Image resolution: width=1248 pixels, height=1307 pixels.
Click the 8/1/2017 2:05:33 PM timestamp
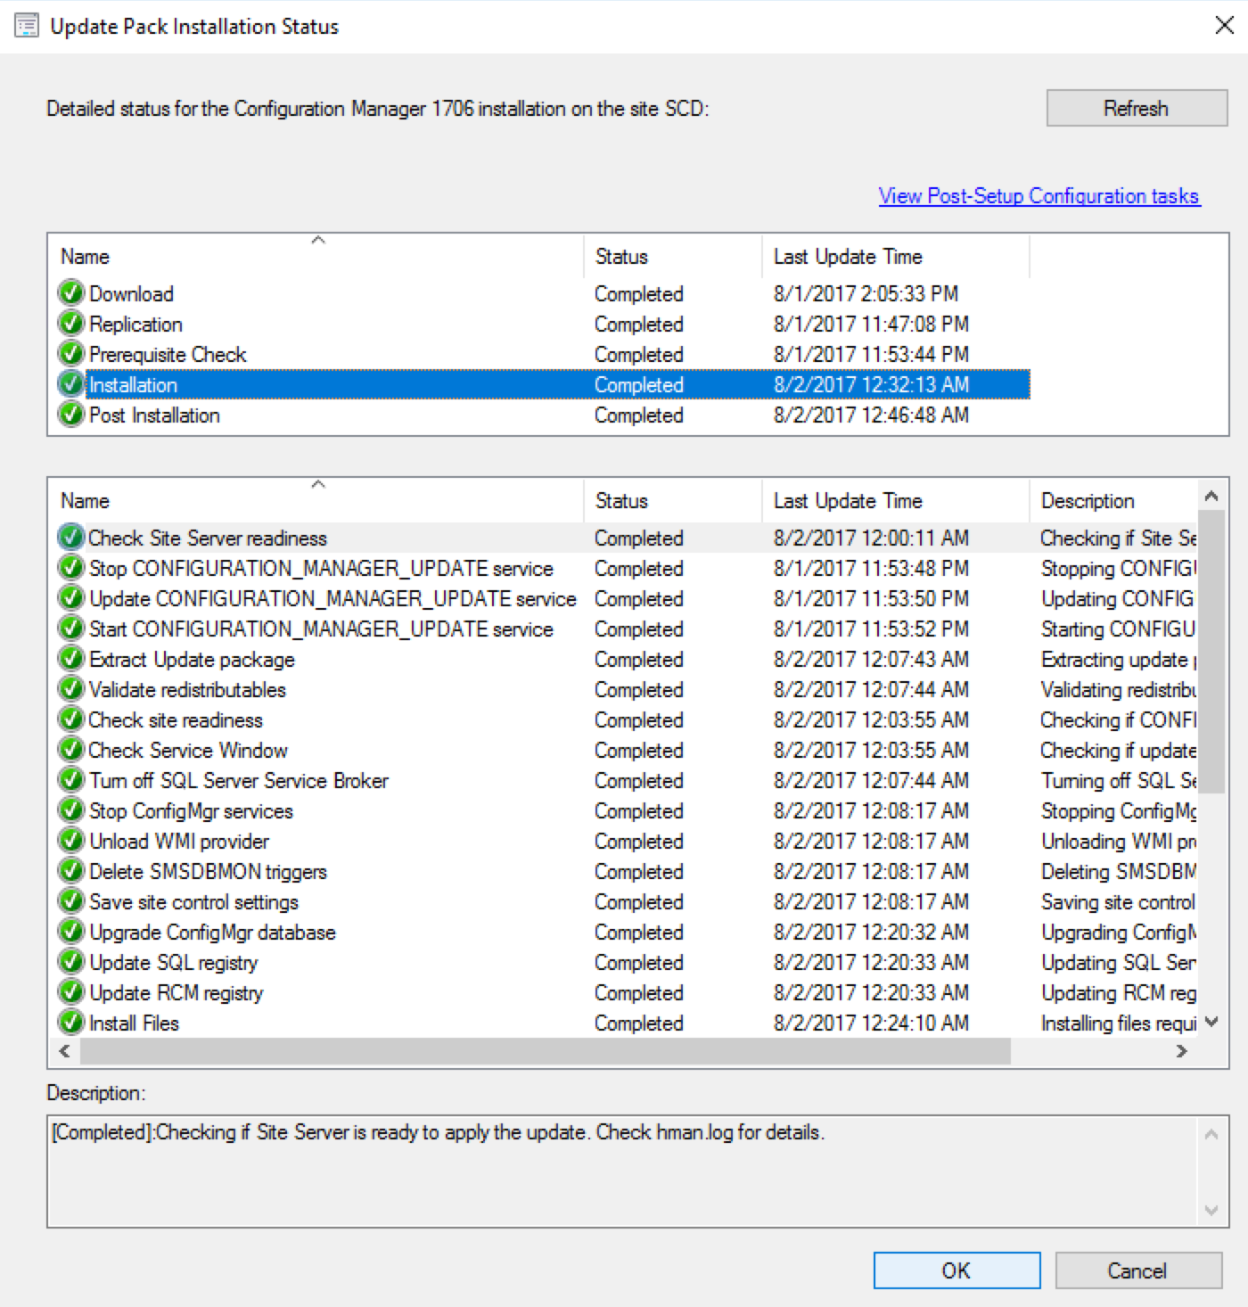[x=866, y=294]
